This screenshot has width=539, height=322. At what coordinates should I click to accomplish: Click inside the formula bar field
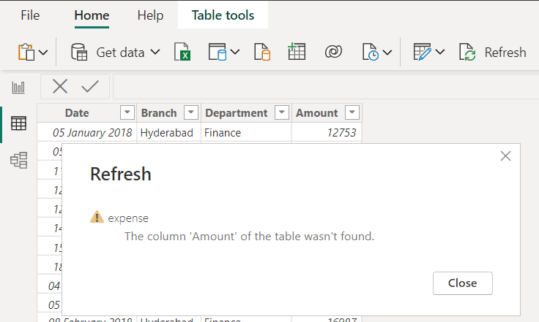pos(326,86)
